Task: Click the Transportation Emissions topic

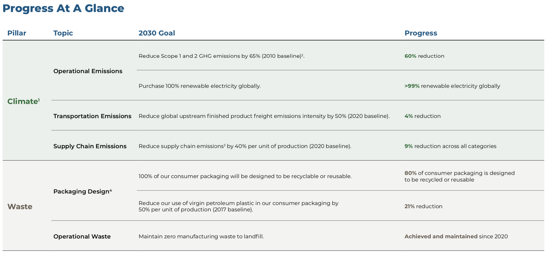Action: click(92, 116)
